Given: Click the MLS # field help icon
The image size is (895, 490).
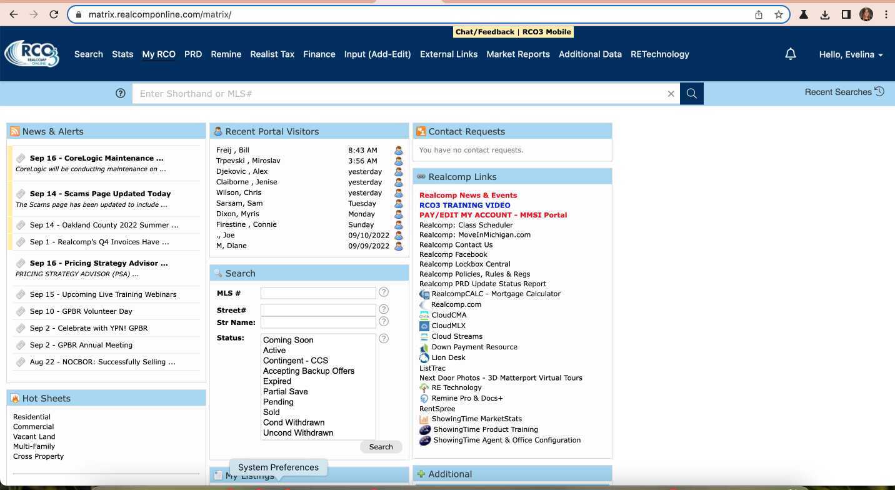Looking at the screenshot, I should tap(384, 292).
